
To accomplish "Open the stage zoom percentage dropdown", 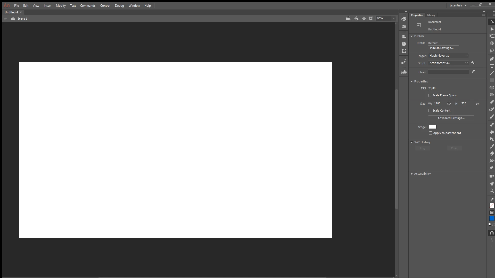I will pyautogui.click(x=393, y=19).
